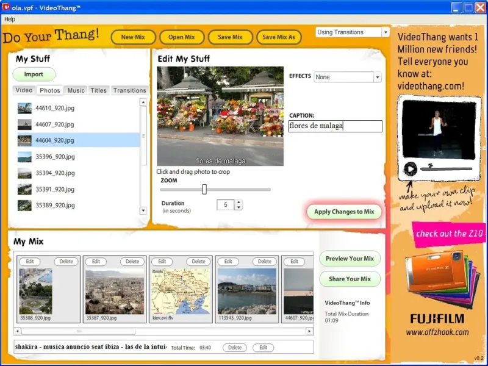Click the 44610_920.jpg photo thumbnail icon
Screen dimensions: 488x366
point(24,108)
